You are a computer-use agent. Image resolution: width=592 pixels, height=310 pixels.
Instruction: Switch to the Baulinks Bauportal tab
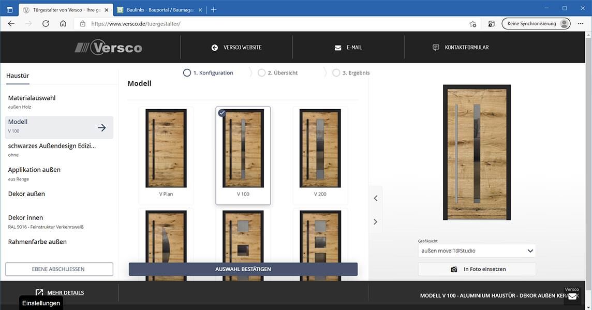tap(160, 10)
